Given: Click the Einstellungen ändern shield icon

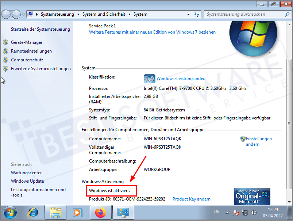Looking at the screenshot, I should click(243, 139).
